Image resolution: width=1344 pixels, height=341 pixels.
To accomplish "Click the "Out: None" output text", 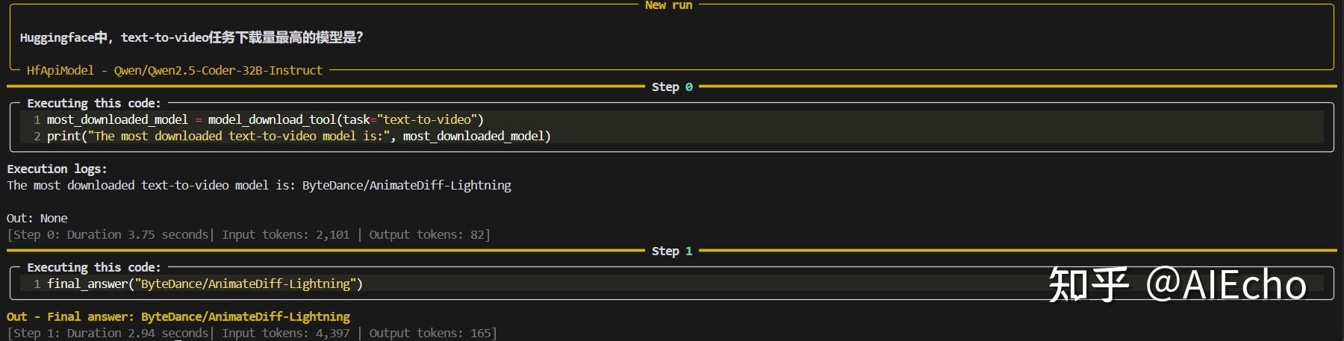I will [37, 218].
